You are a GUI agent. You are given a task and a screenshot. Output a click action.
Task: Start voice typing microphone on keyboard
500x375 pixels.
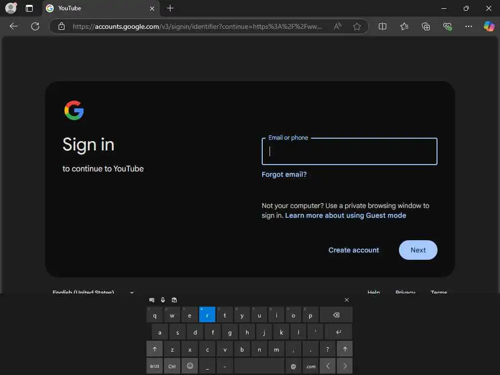coord(163,300)
